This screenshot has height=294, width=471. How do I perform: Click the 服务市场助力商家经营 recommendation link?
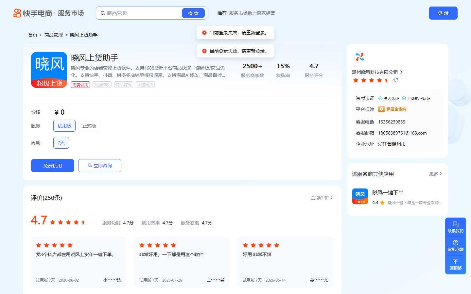[x=252, y=13]
